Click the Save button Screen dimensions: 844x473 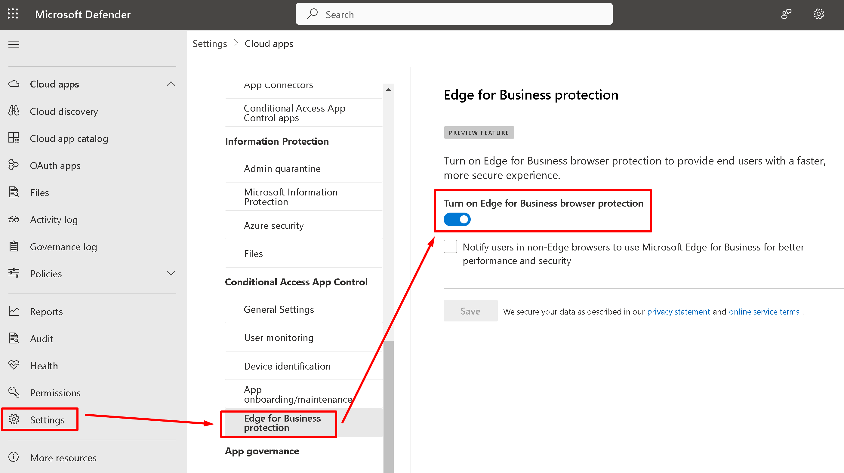pos(470,311)
